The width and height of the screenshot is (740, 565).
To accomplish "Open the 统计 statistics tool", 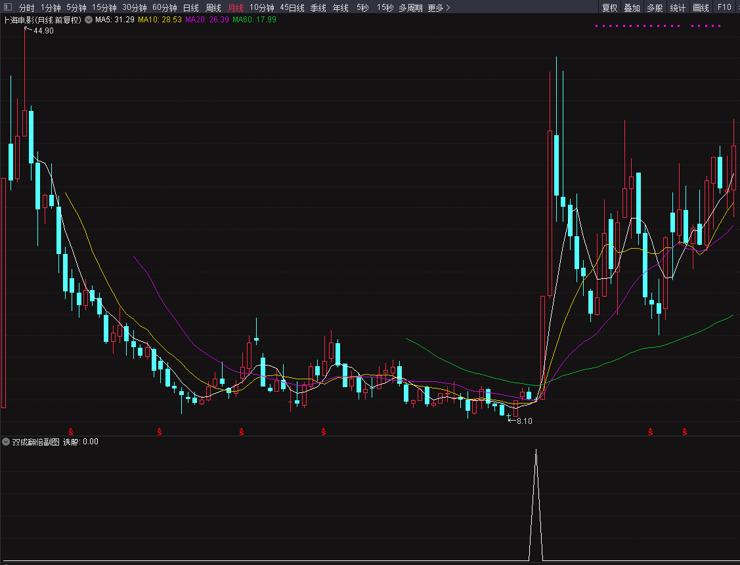I will 678,7.
